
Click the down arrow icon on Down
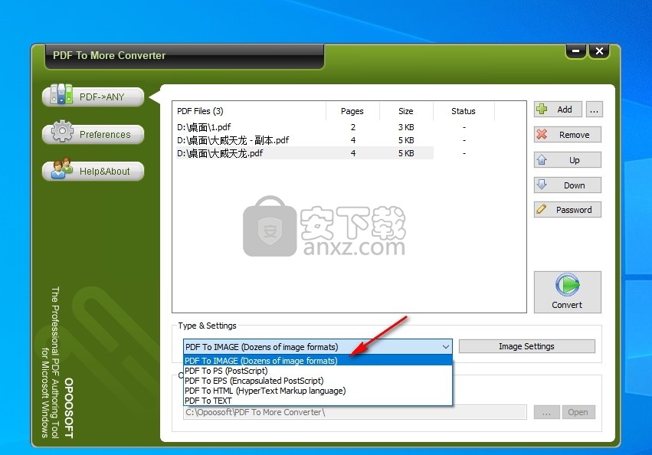coord(542,184)
